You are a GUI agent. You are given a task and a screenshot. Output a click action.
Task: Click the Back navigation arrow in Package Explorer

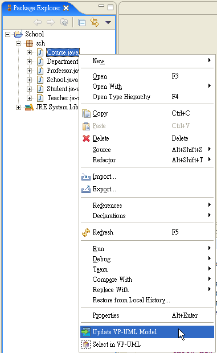pyautogui.click(x=38, y=22)
